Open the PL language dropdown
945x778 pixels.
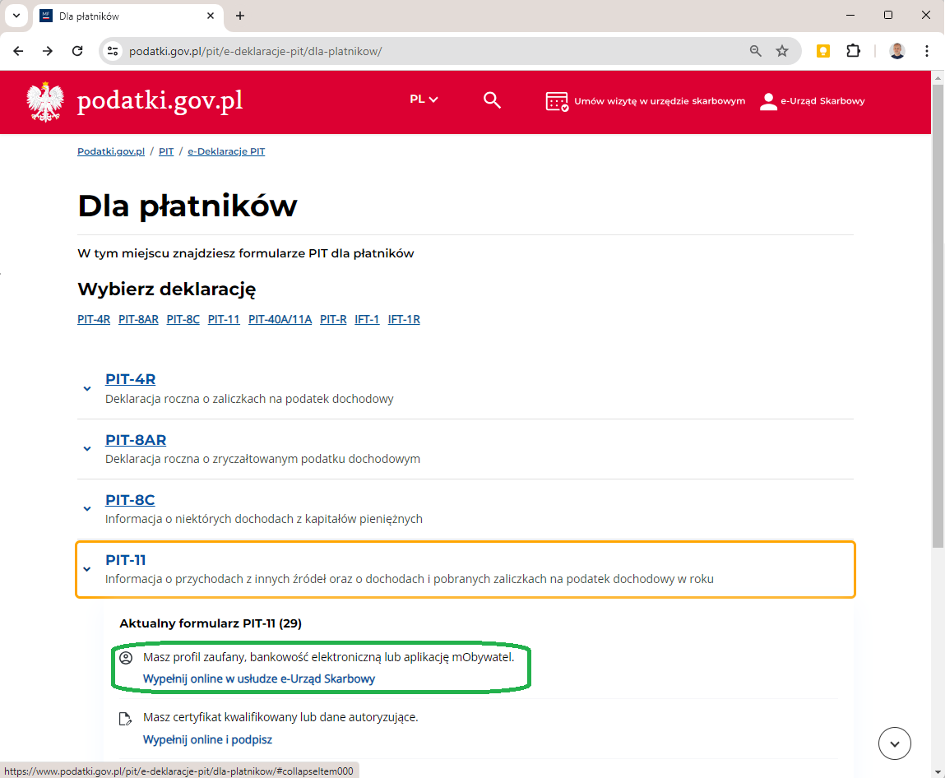click(424, 100)
